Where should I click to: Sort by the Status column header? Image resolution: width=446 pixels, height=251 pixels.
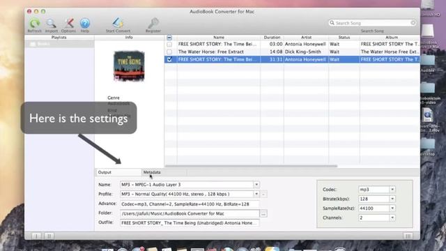click(x=344, y=37)
